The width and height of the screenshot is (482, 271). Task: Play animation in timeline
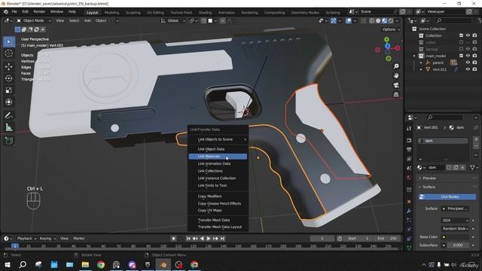(209, 239)
